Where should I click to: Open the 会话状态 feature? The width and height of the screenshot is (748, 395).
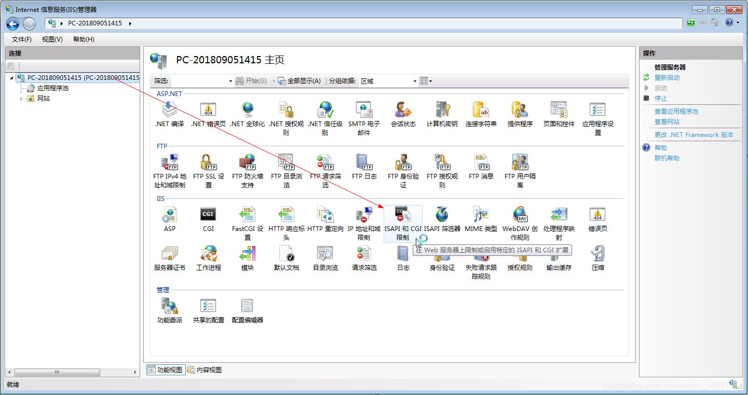(403, 115)
